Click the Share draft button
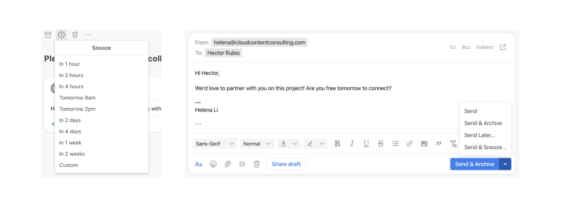Screen dimensions: 561x208 286,164
